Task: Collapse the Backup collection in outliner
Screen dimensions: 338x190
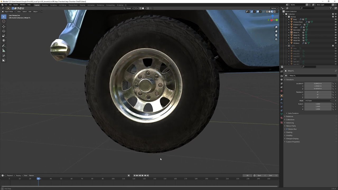Action: pos(287,17)
